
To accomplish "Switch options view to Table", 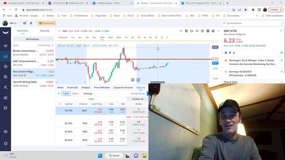I will (x=66, y=94).
